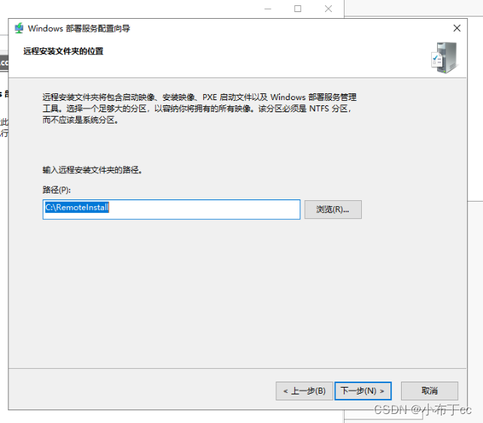483x423 pixels.
Task: Maximize the background window
Action: coord(298,8)
